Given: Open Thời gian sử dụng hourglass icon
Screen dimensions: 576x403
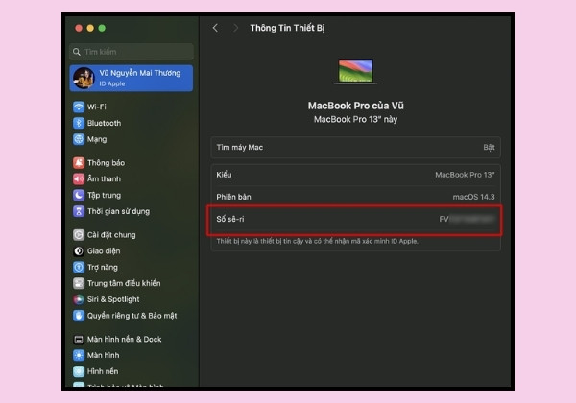Looking at the screenshot, I should coord(79,211).
